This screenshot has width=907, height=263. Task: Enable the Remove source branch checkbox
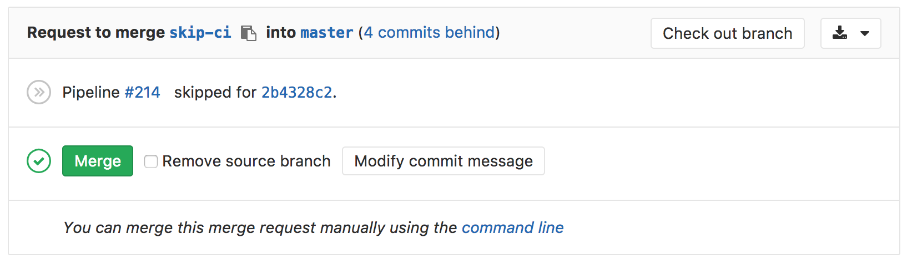(151, 161)
